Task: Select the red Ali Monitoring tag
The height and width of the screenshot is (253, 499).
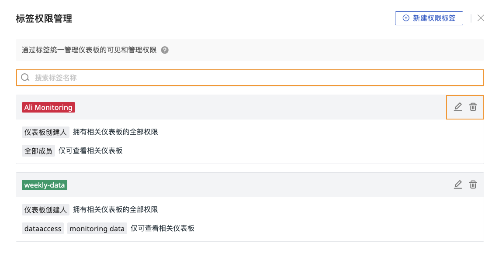Action: (49, 107)
